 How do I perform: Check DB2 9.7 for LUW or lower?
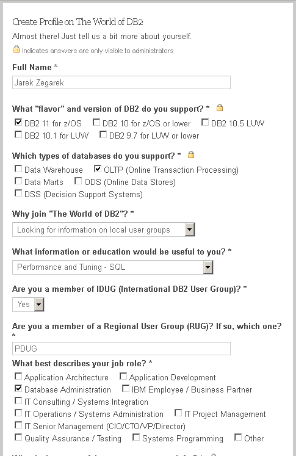[x=103, y=135]
